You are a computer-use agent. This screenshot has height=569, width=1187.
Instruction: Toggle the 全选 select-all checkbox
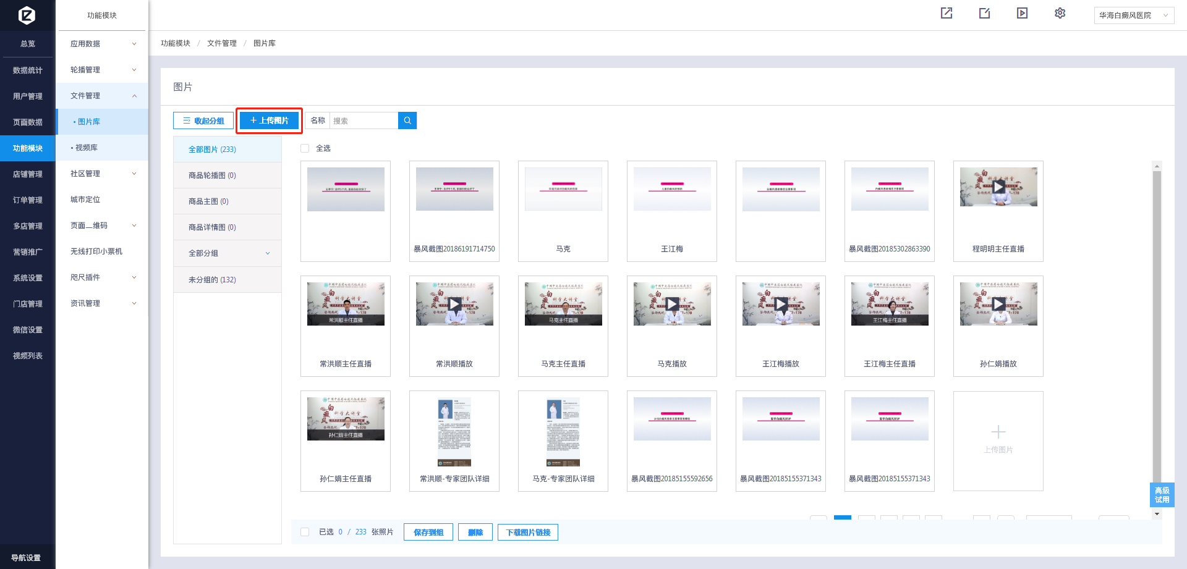pyautogui.click(x=305, y=148)
